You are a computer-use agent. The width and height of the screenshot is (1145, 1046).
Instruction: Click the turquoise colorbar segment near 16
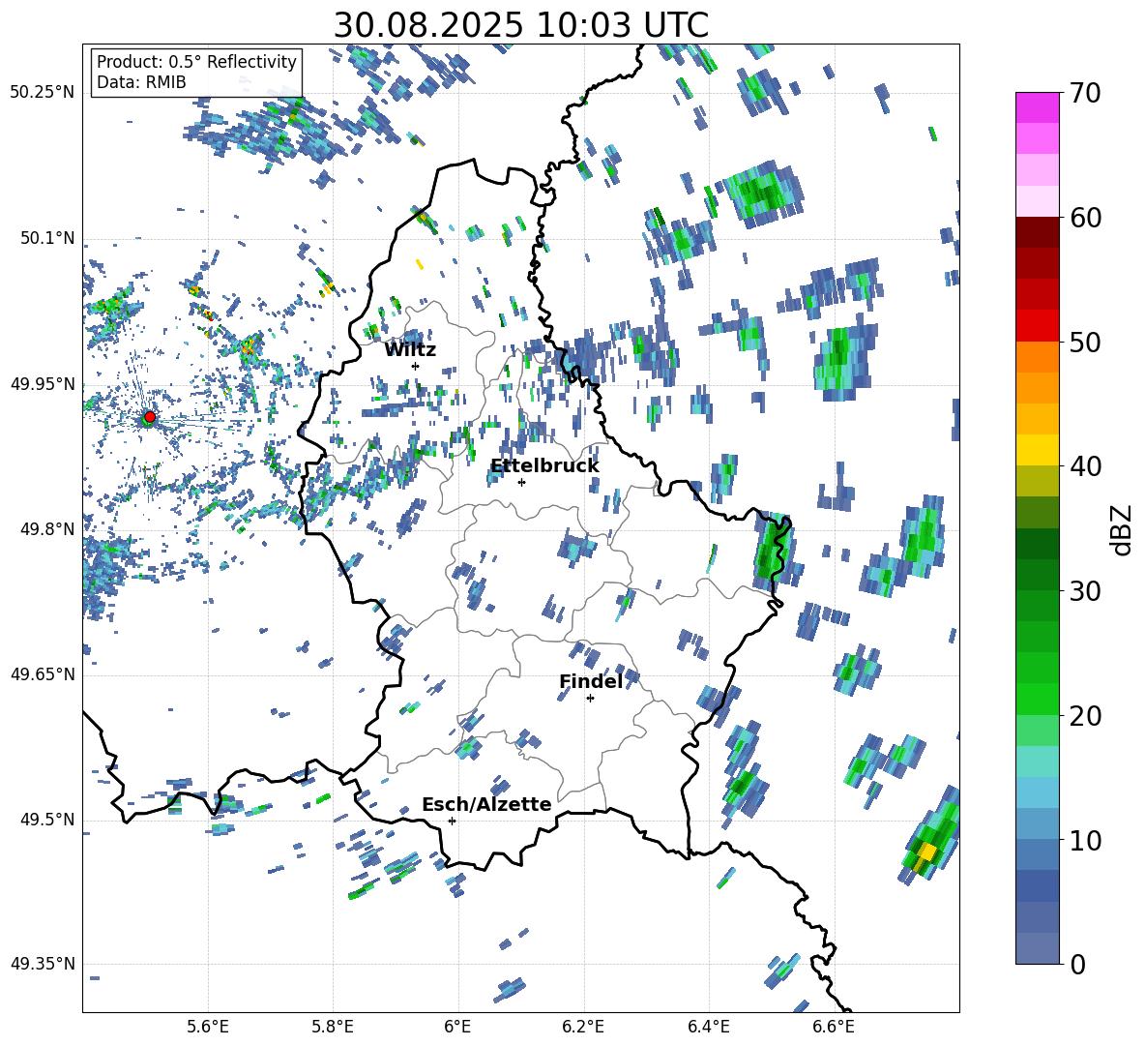[x=1037, y=762]
